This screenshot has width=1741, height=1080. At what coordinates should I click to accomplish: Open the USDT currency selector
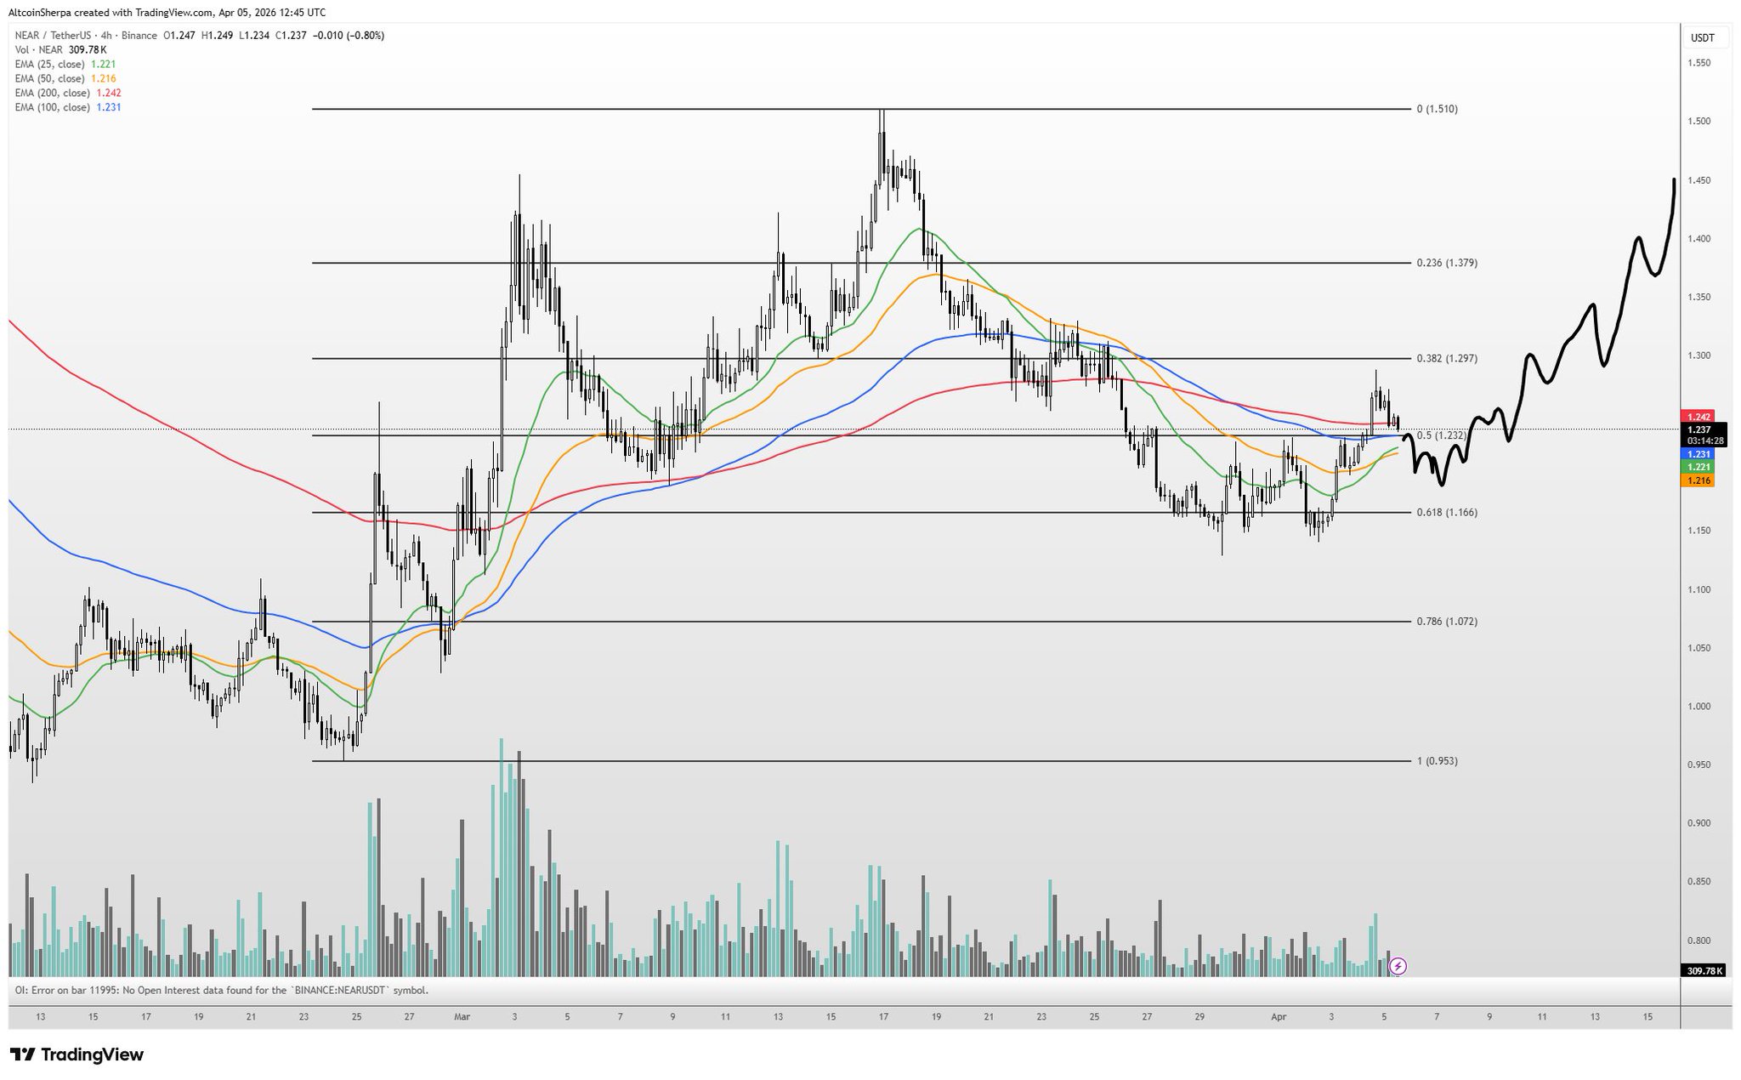click(x=1702, y=38)
